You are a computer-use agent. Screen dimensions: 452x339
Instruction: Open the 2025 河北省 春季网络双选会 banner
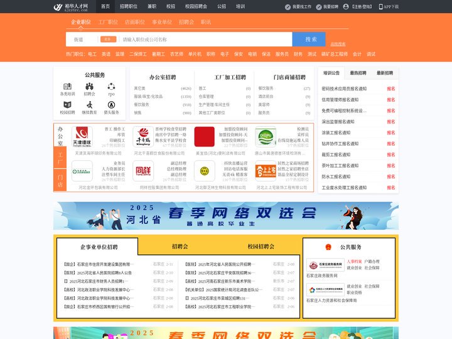tap(226, 215)
